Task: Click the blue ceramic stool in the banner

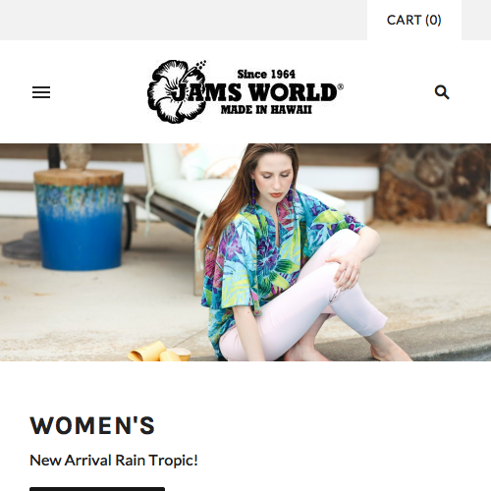Action: (x=80, y=220)
